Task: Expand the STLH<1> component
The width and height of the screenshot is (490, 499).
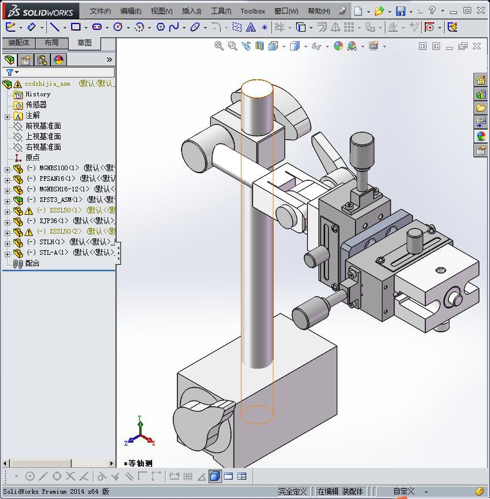Action: click(7, 244)
